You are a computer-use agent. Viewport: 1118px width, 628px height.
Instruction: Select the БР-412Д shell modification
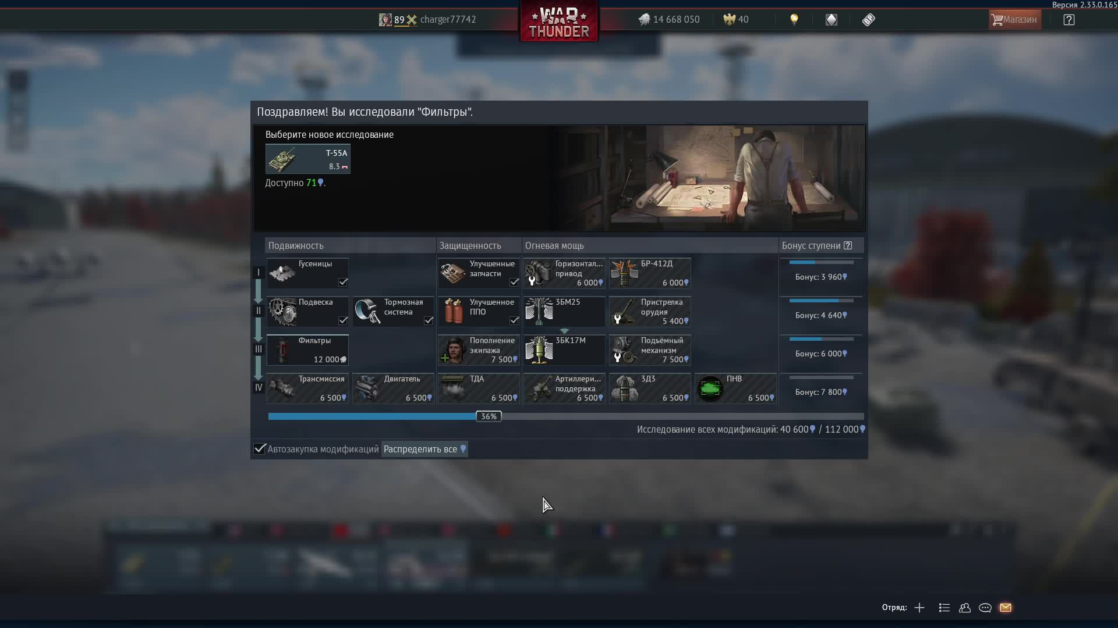pos(650,273)
